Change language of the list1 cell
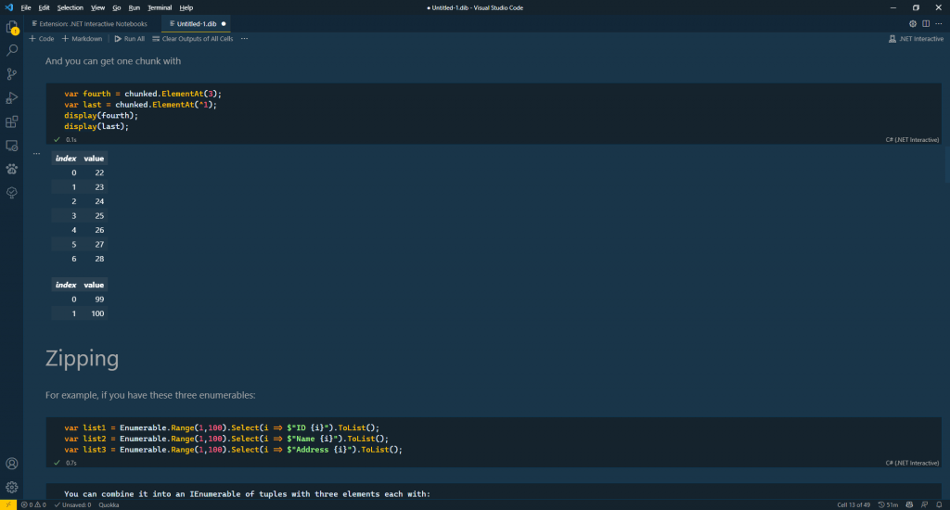 pos(912,463)
